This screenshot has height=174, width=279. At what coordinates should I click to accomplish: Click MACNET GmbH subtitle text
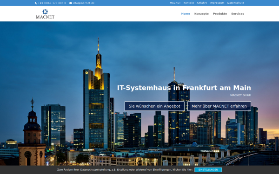pos(240,95)
